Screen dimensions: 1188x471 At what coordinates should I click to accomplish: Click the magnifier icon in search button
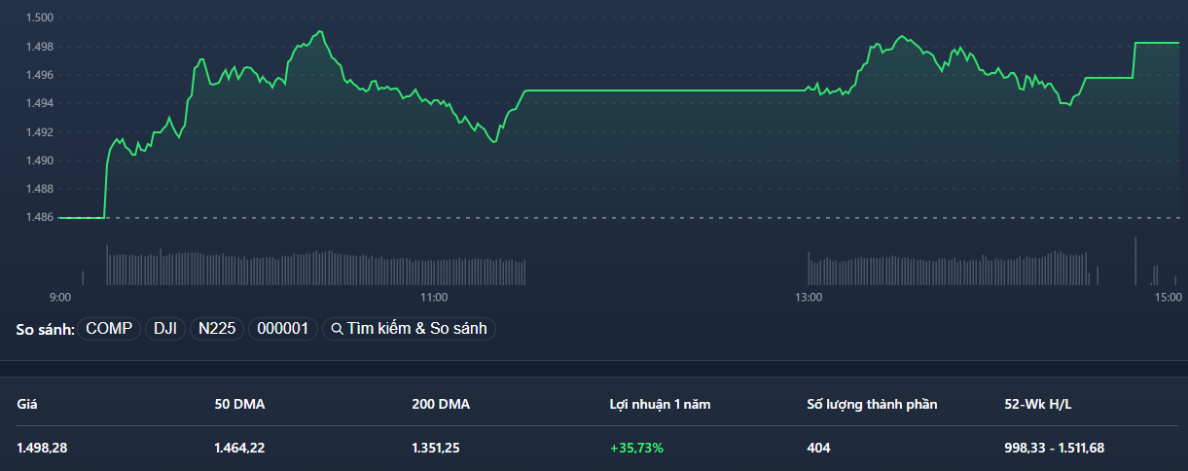[x=337, y=329]
